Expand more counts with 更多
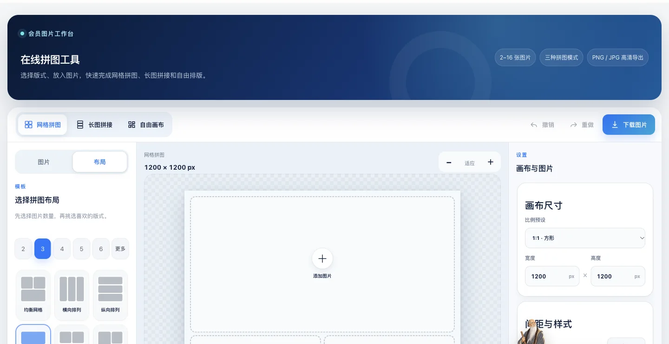The height and width of the screenshot is (344, 669). (x=120, y=249)
